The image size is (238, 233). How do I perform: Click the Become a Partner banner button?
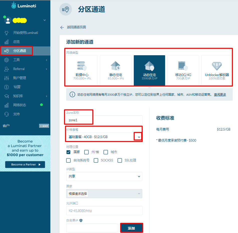coord(25,164)
